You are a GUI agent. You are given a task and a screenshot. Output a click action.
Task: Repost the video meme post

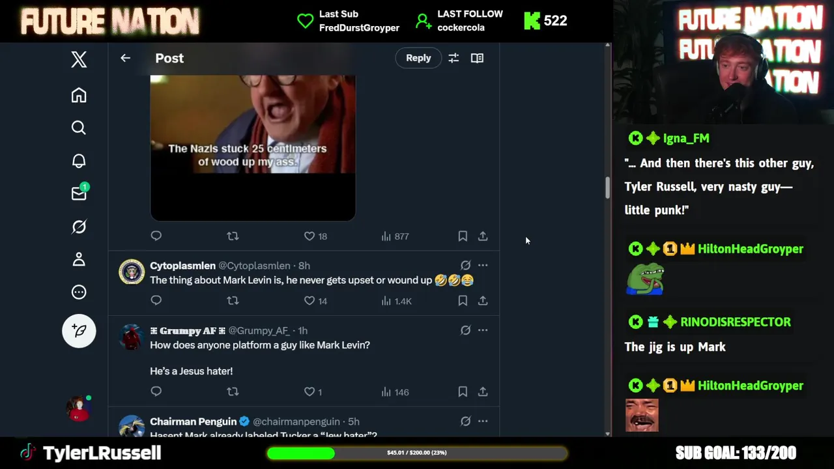(x=233, y=236)
